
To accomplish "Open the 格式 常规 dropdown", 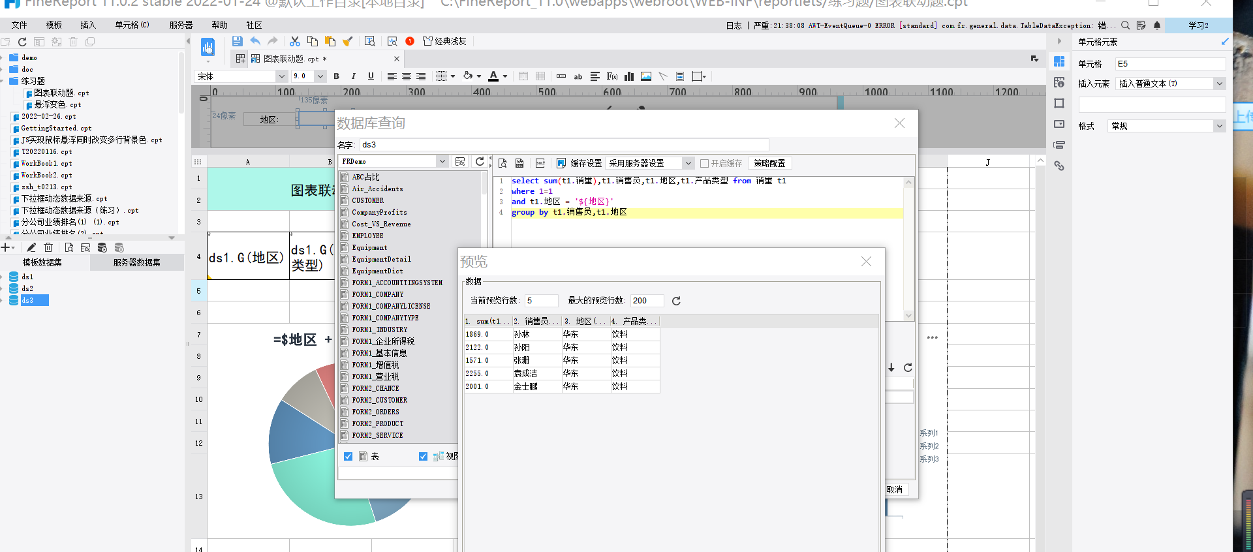I will 1219,126.
